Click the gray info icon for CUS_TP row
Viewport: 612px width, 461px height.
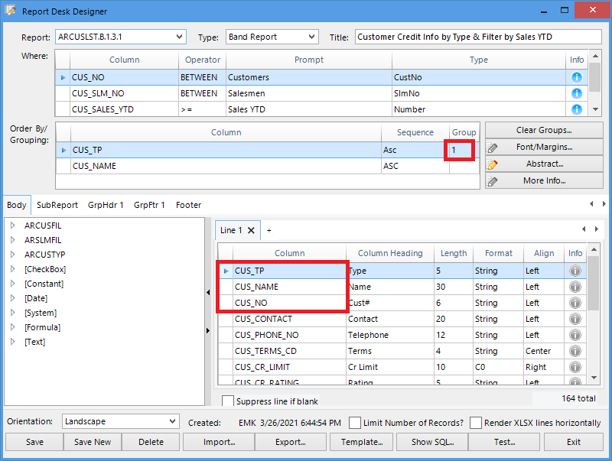click(575, 271)
